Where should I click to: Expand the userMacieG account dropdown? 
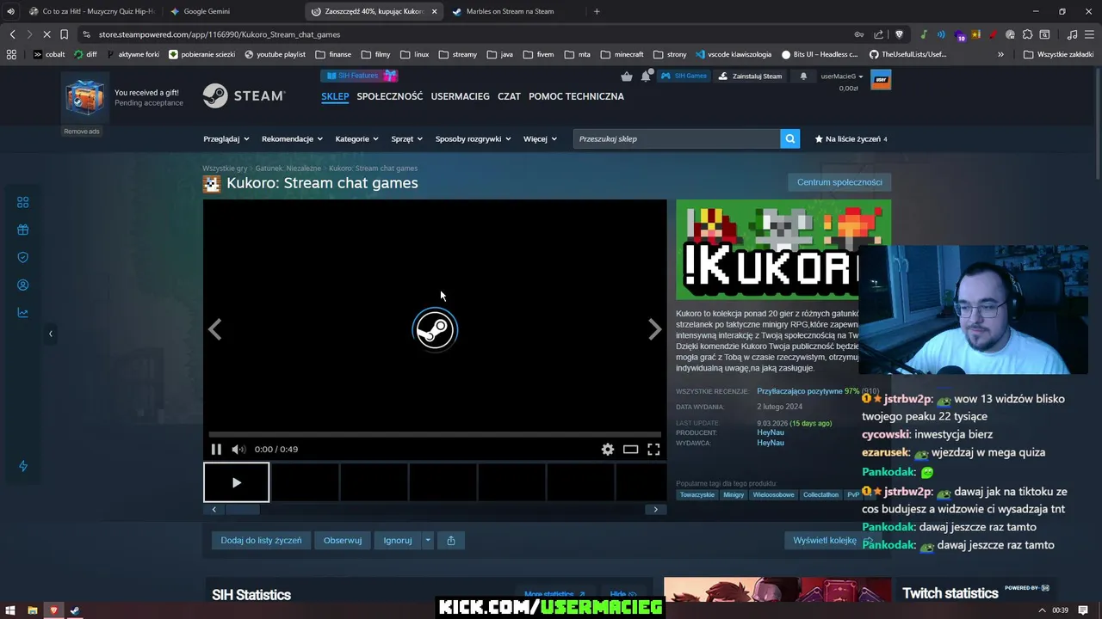(x=841, y=76)
